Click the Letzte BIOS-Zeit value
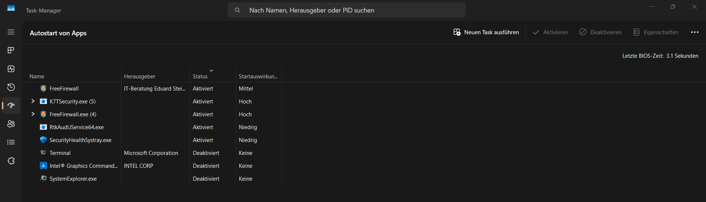Screen dimensions: 706x202 (682, 56)
